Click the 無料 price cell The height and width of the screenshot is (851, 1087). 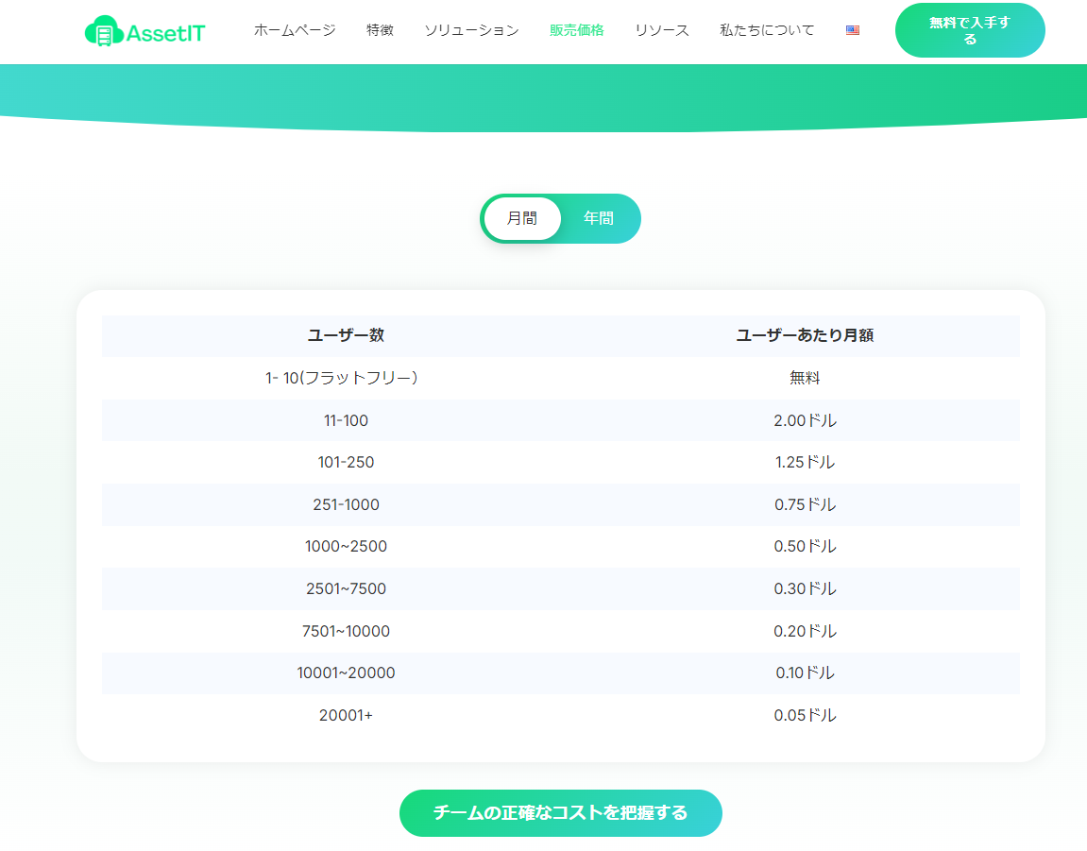click(805, 378)
